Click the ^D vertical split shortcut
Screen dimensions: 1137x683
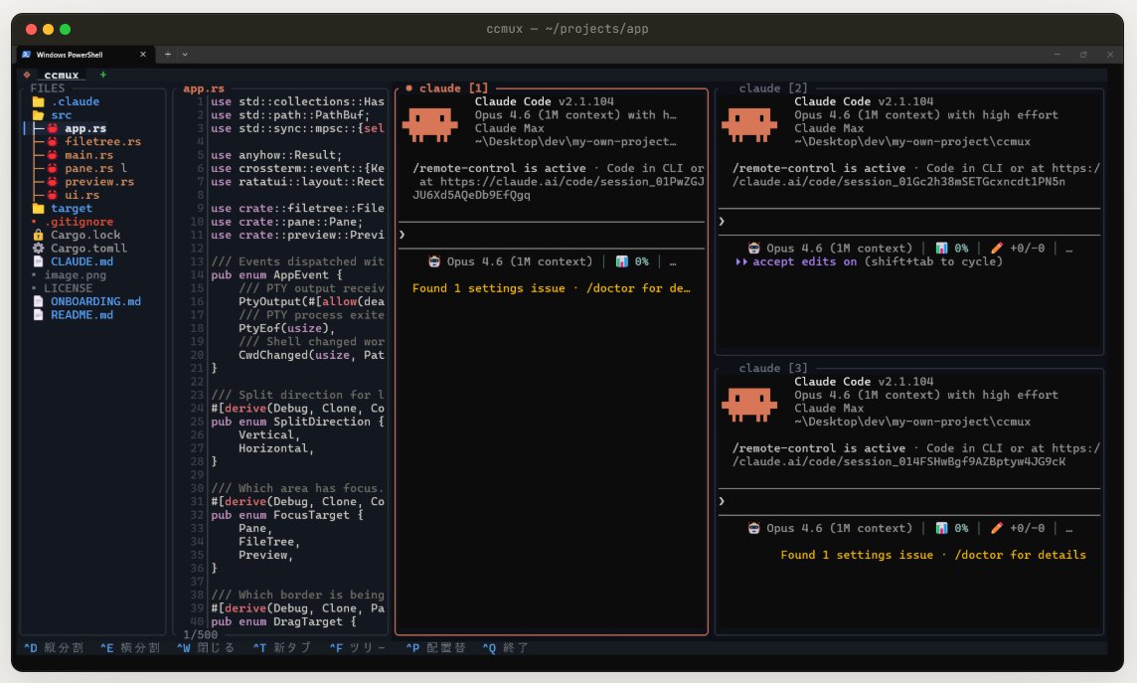54,647
